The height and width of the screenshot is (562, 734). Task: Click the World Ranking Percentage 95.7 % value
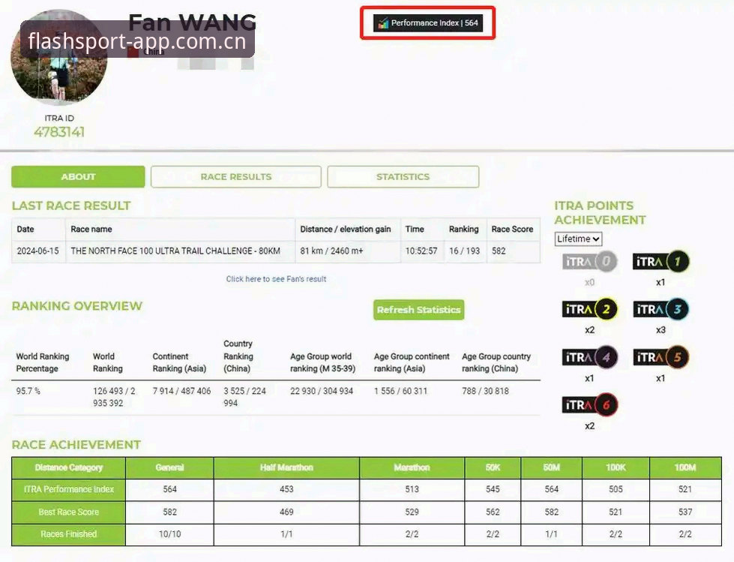click(x=28, y=391)
